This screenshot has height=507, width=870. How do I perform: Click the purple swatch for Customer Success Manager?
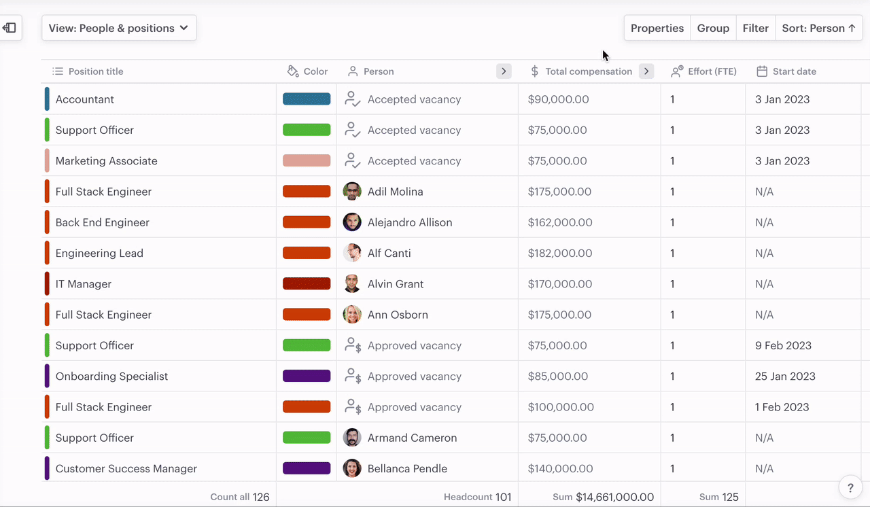tap(307, 468)
